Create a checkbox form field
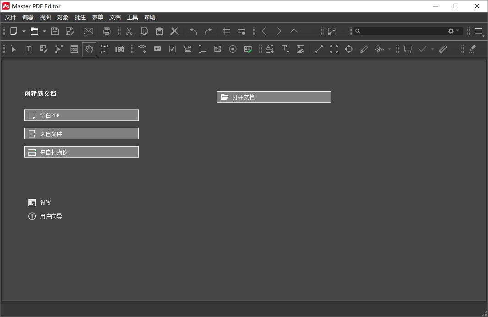Screen dimensions: 488x317 pyautogui.click(x=172, y=49)
